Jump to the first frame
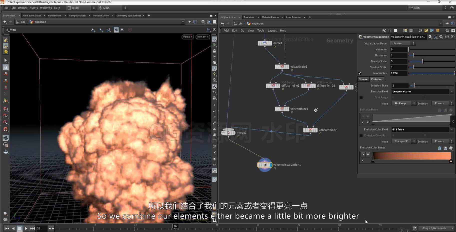Viewport: 456px width, 232px height. click(x=7, y=228)
